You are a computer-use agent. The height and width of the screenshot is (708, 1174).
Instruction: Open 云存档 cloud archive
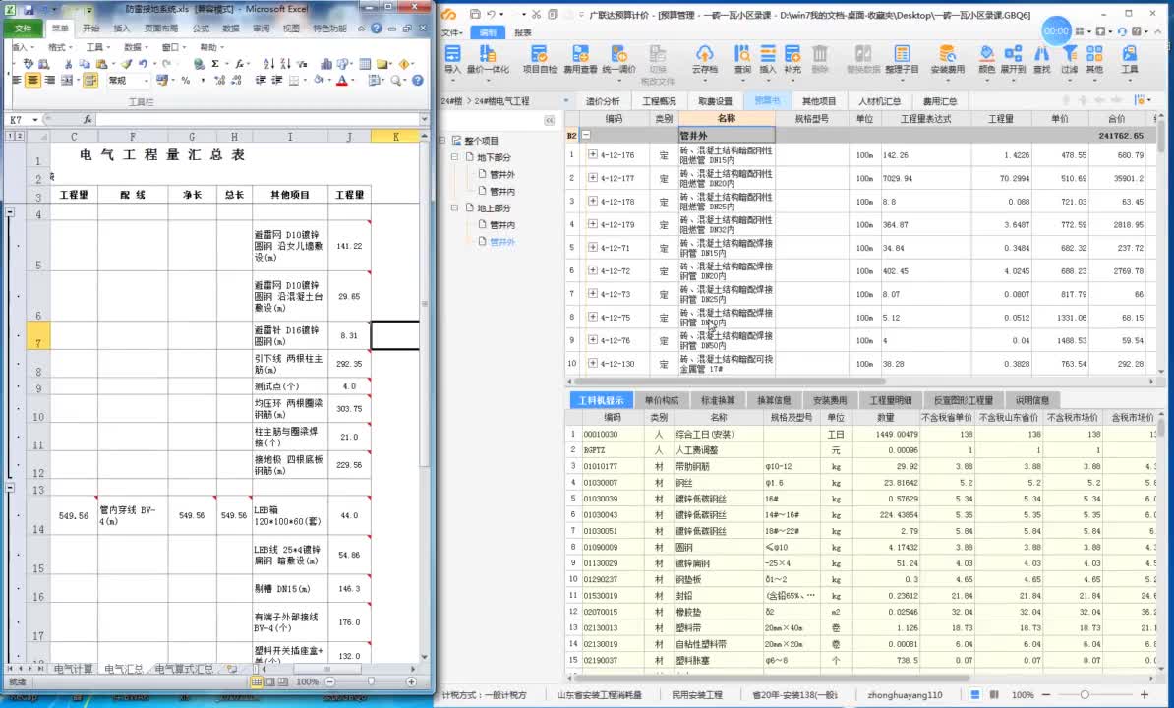pos(704,60)
